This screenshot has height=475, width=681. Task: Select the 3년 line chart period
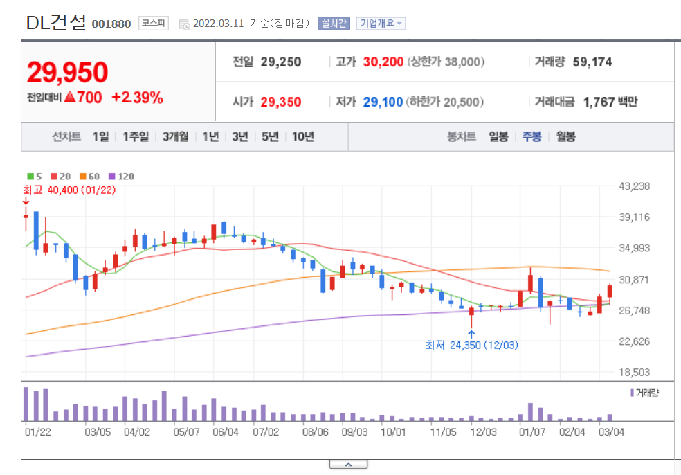pyautogui.click(x=239, y=137)
